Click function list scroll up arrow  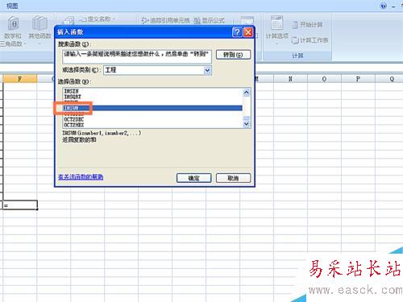pos(247,93)
